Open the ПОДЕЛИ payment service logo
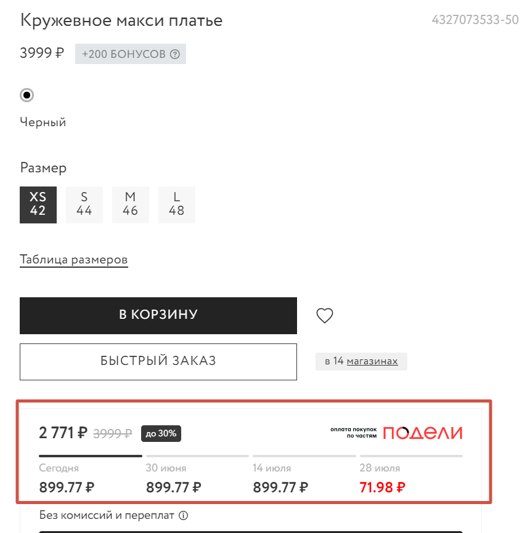Screen dimensions: 530x533 (x=422, y=433)
